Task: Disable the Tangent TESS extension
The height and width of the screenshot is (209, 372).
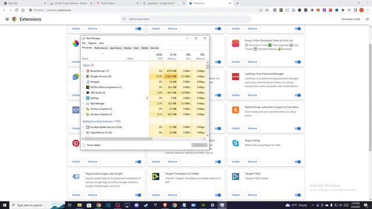Action: point(298,195)
